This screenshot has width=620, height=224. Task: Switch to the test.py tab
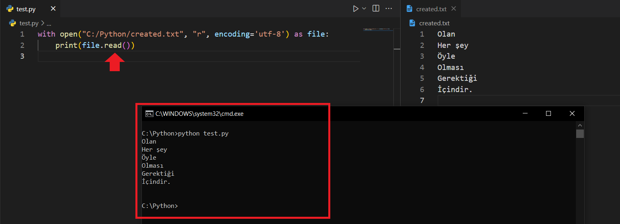point(26,9)
